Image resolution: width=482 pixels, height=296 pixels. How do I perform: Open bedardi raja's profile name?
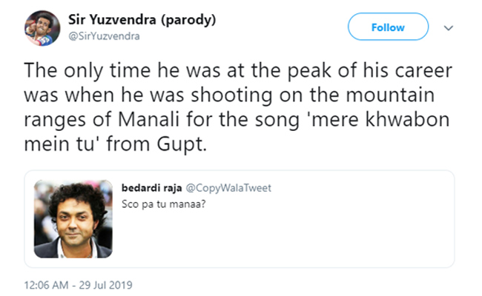click(151, 188)
